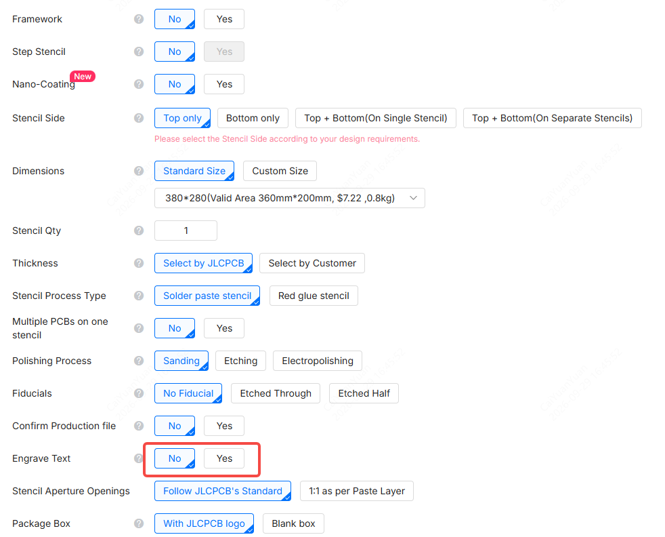
Task: Select Top only stencil side
Action: pos(182,118)
